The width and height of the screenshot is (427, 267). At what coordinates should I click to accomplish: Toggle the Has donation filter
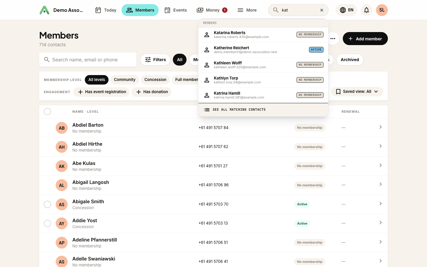coord(152,92)
